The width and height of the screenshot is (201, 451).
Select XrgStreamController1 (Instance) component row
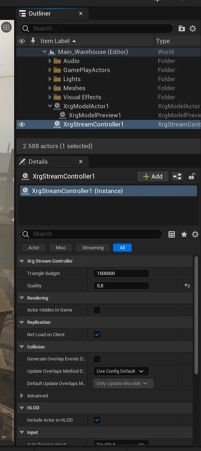pyautogui.click(x=108, y=191)
